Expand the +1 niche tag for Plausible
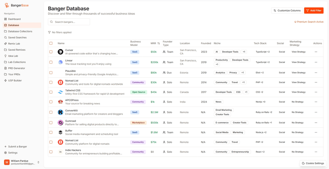Screen dimensions: 329x169 [x=242, y=73]
